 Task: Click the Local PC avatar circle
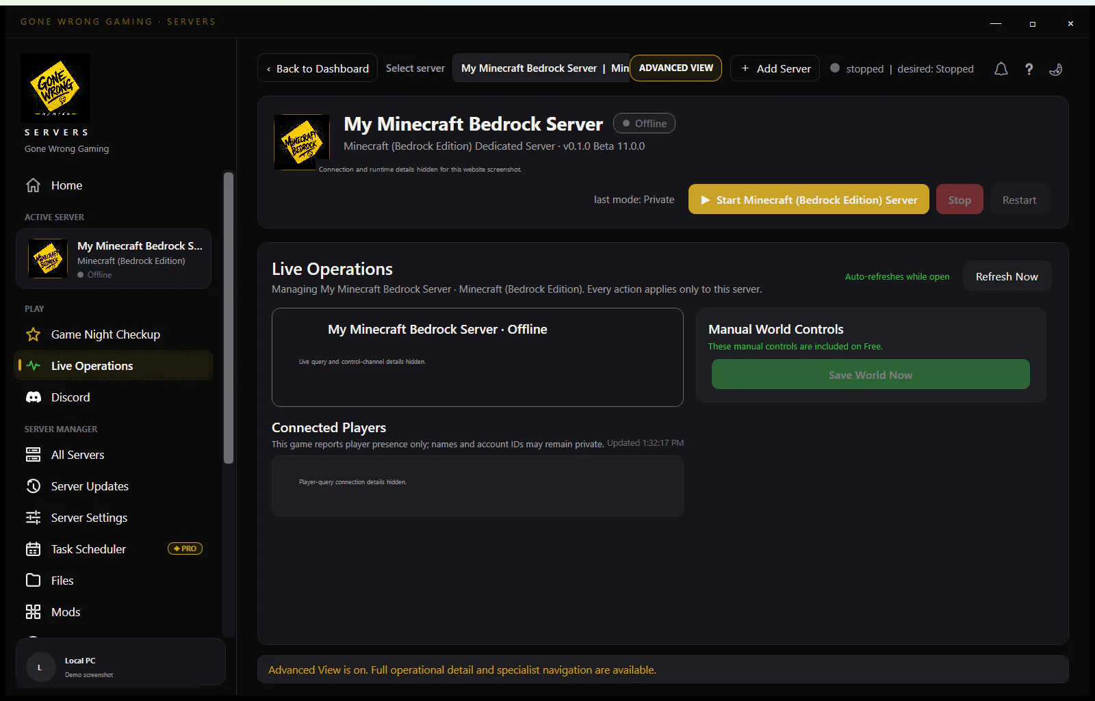click(40, 667)
